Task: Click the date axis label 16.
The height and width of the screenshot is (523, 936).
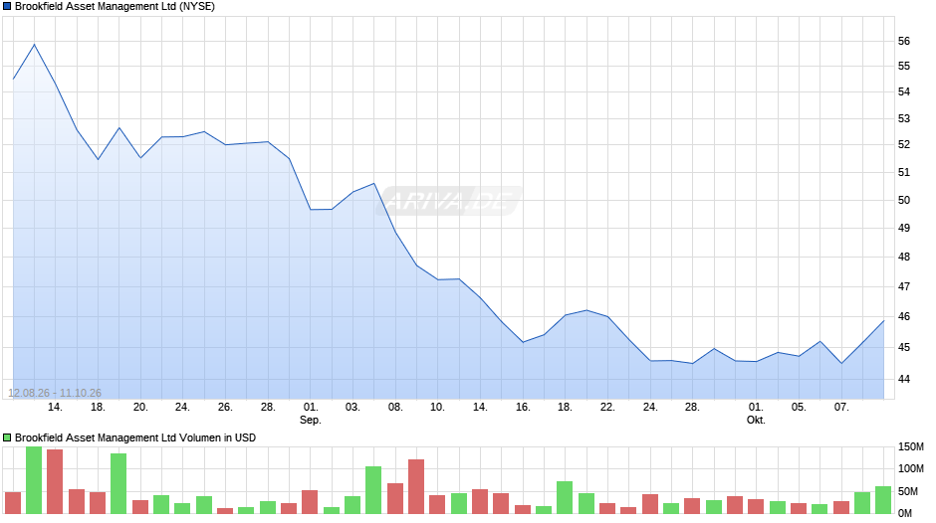Action: click(523, 407)
